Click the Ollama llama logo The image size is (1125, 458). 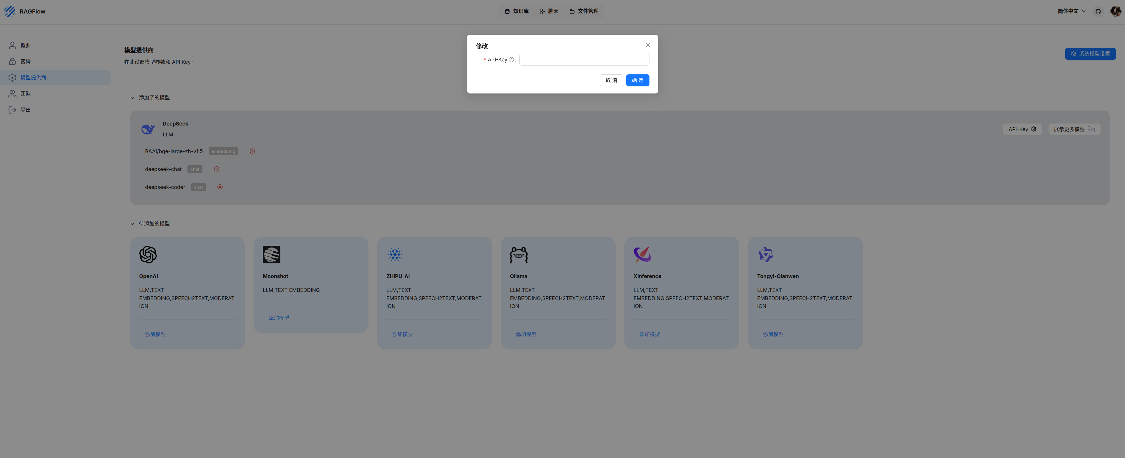tap(519, 254)
